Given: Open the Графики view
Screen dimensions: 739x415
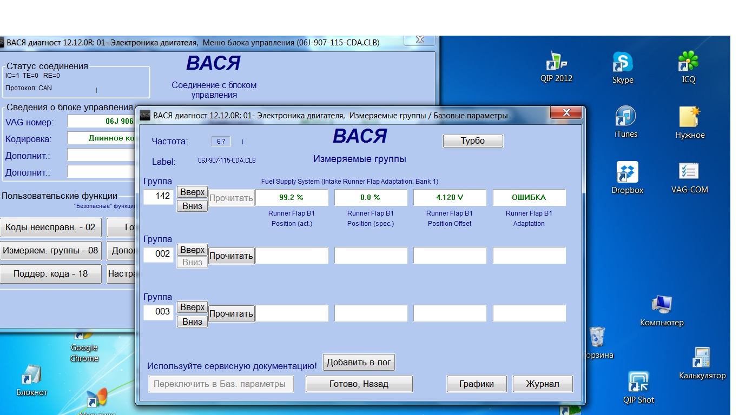Looking at the screenshot, I should [x=477, y=384].
